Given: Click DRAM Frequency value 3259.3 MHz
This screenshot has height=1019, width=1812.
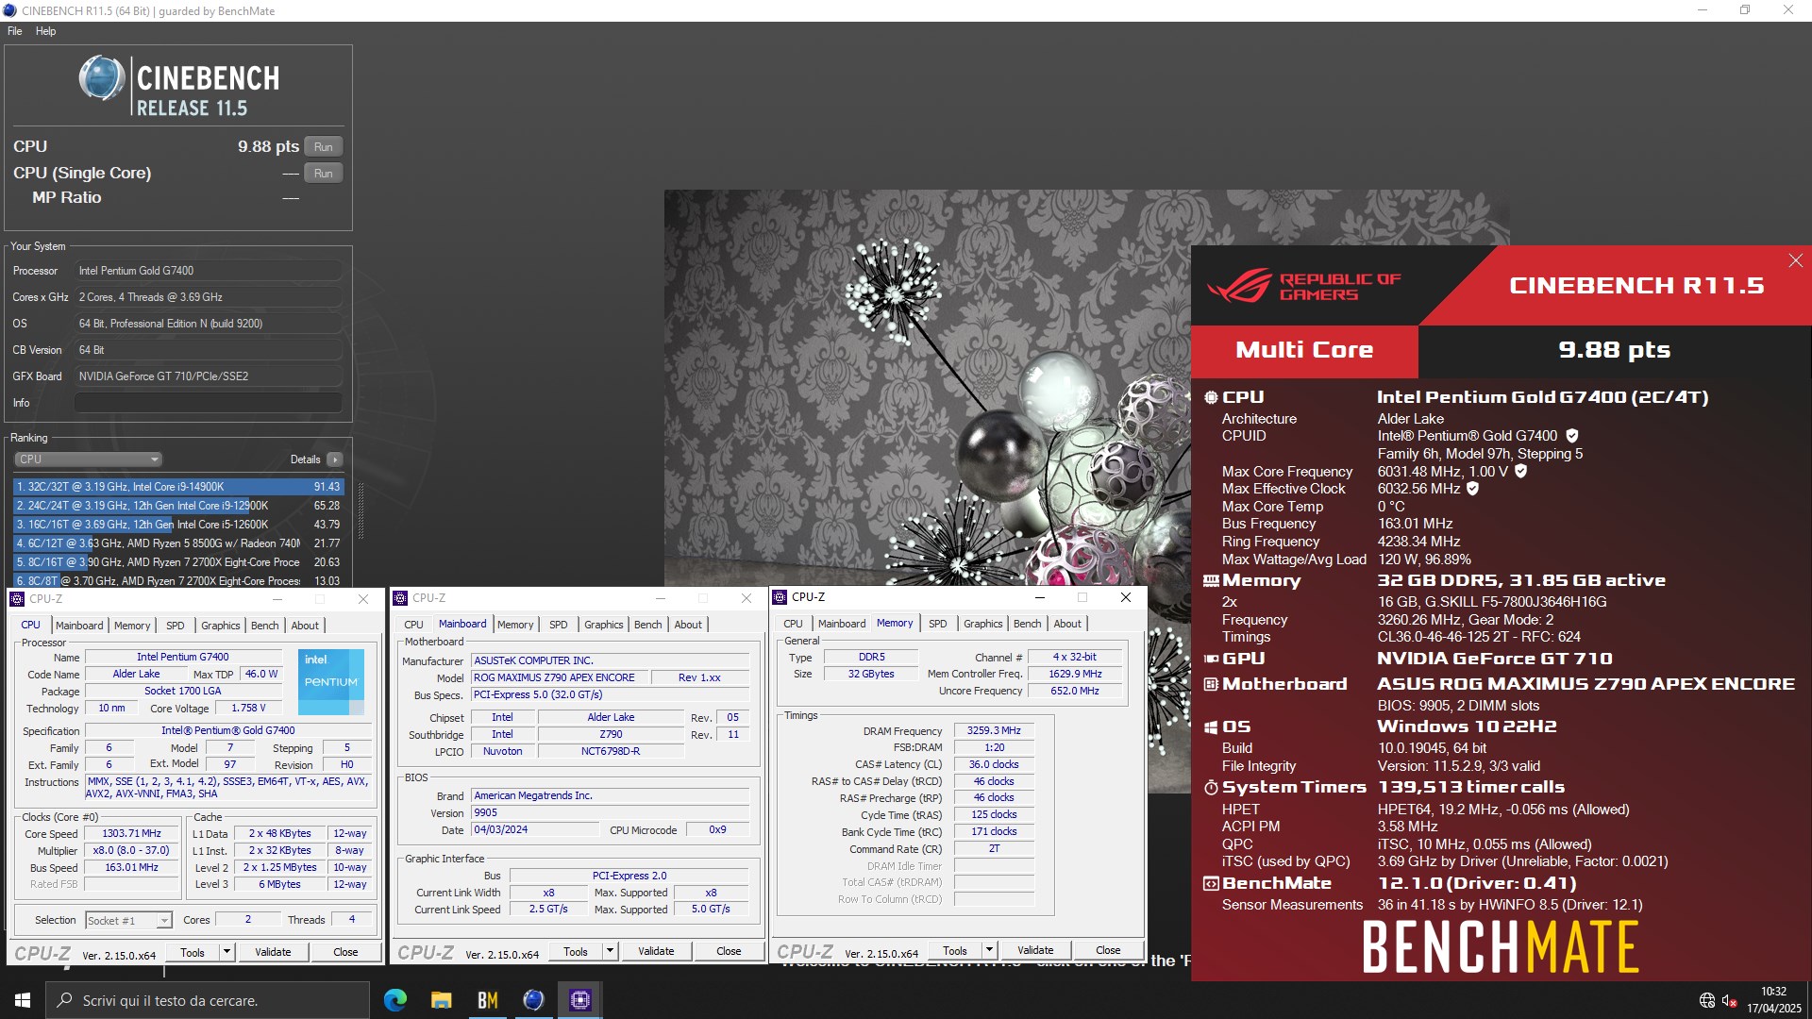Looking at the screenshot, I should [x=994, y=730].
